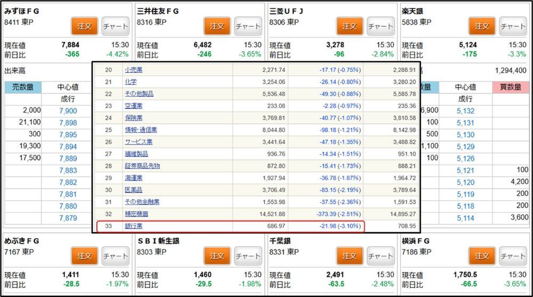Open the 海運業 sector link
533x297 pixels.
point(134,178)
